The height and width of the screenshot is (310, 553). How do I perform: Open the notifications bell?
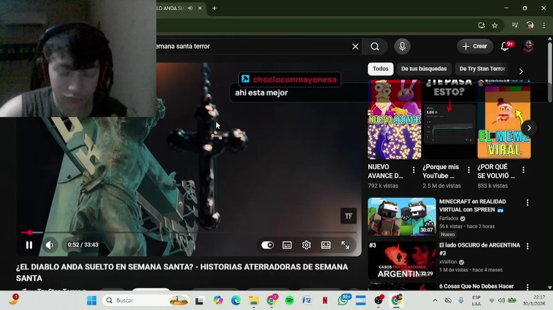[505, 46]
